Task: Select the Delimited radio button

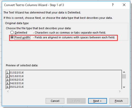Action: 12,33
